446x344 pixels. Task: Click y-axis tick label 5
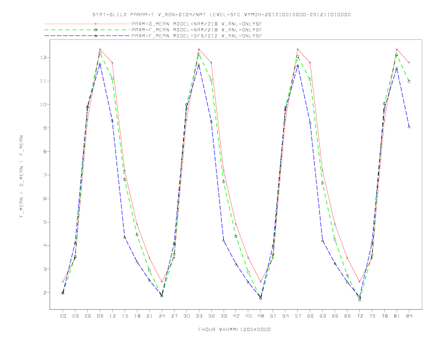(44, 222)
